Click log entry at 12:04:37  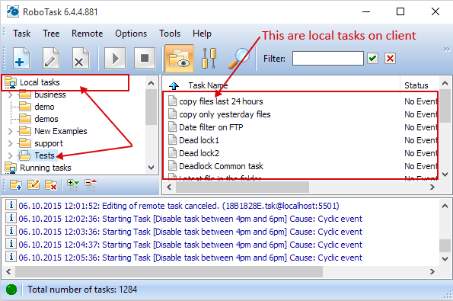click(190, 245)
